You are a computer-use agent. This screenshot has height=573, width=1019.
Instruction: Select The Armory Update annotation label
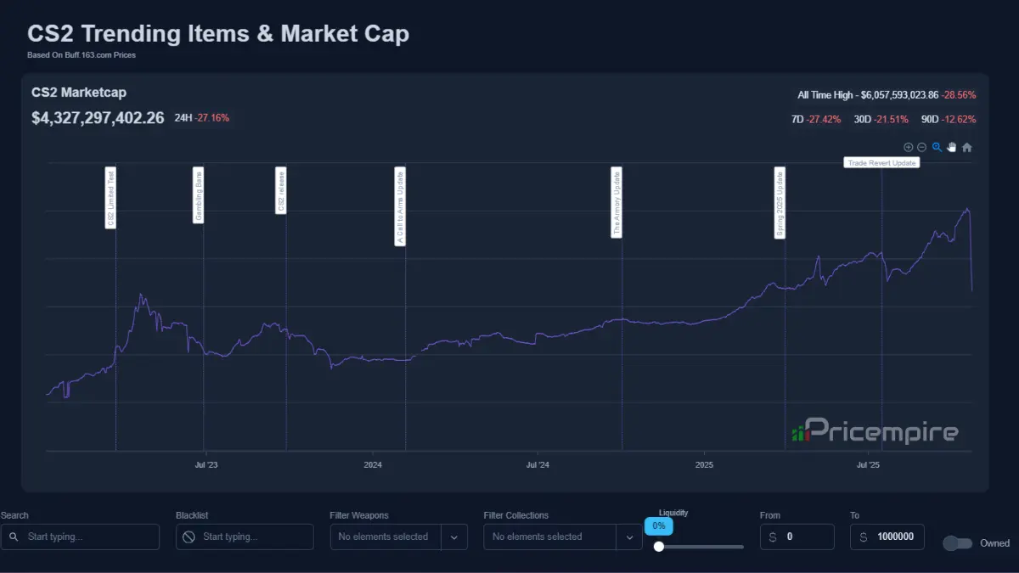[x=617, y=202]
